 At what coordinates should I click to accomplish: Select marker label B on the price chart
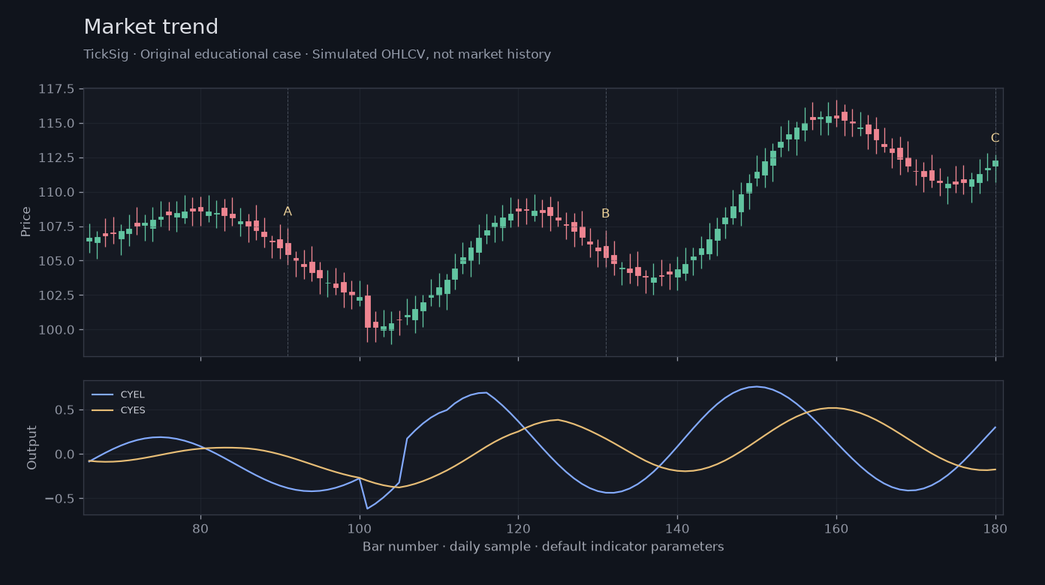tap(605, 214)
